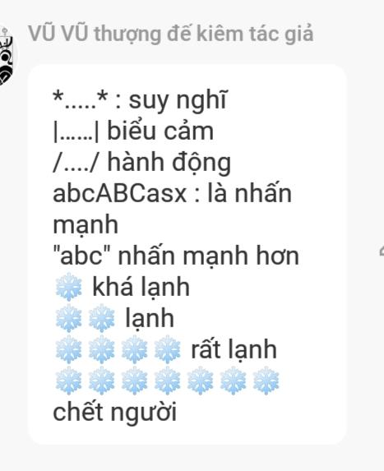
Task: Click the rất lạnh text
Action: click(x=234, y=349)
